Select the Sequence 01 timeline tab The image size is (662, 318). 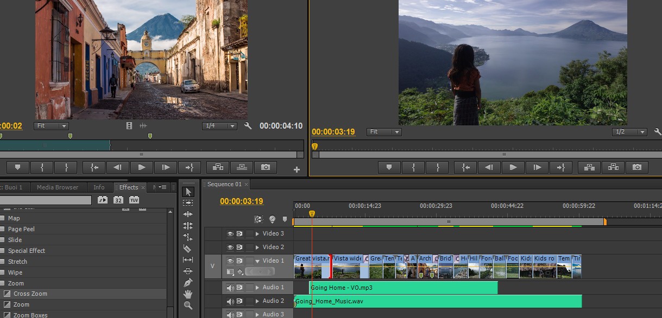coord(224,185)
